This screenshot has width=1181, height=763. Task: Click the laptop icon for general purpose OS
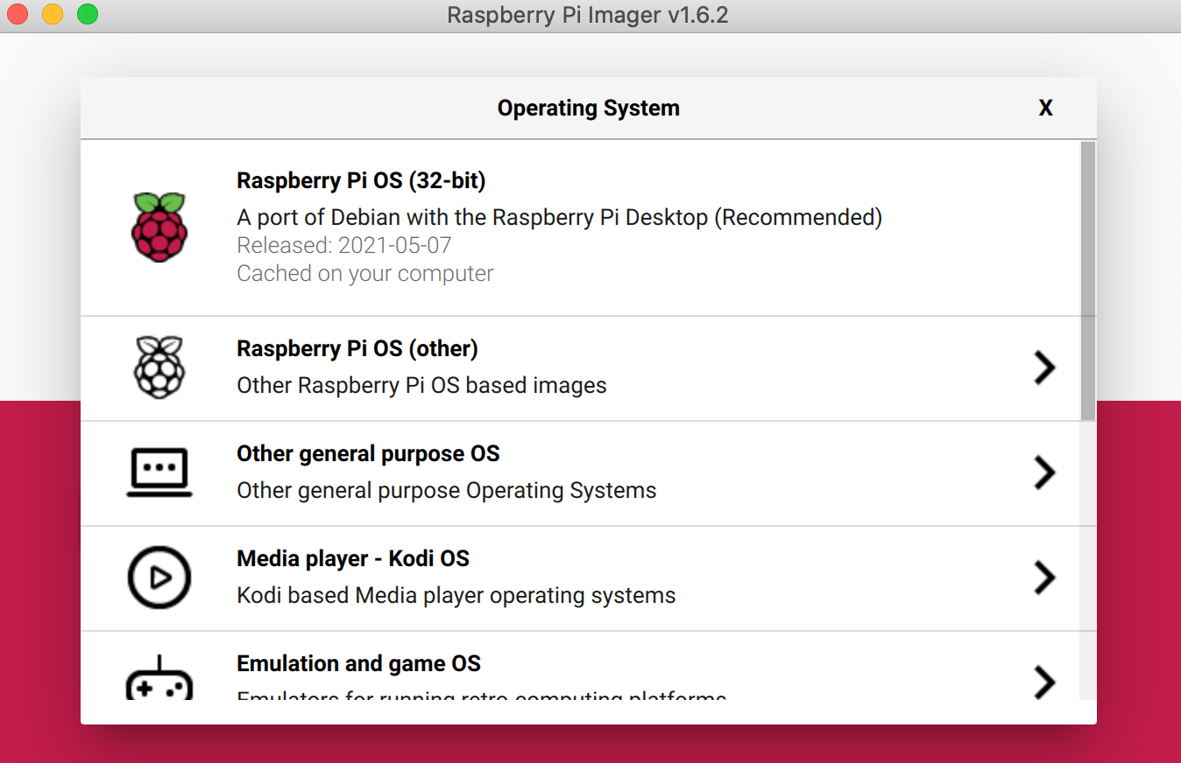click(x=159, y=472)
